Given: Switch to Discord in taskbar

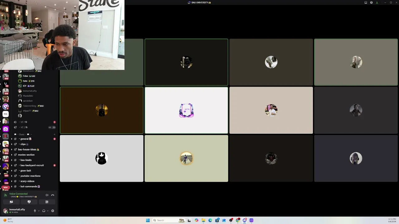Looking at the screenshot, I should click(245, 220).
